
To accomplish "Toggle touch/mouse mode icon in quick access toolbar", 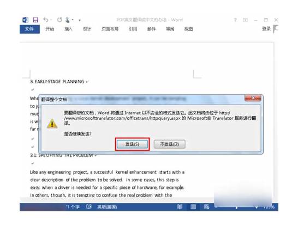I will click(x=68, y=20).
